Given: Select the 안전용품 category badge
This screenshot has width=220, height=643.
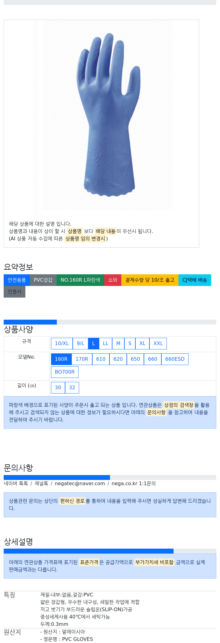Looking at the screenshot, I should [17, 280].
